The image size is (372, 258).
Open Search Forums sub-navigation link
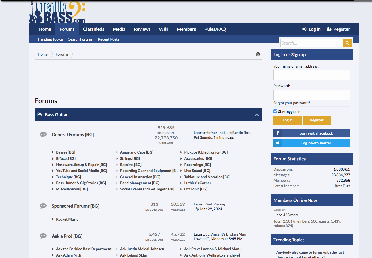(x=80, y=39)
